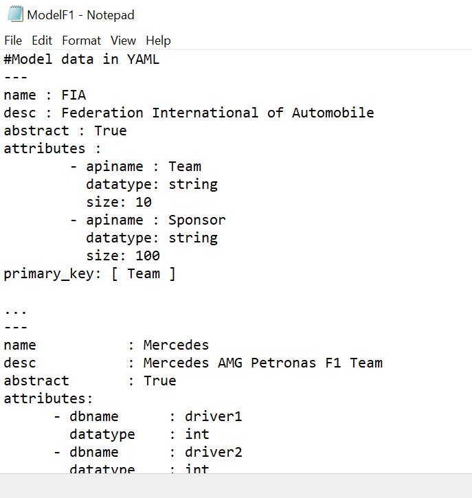Click the '- dbname : driver2' line
The height and width of the screenshot is (498, 472).
coord(148,451)
